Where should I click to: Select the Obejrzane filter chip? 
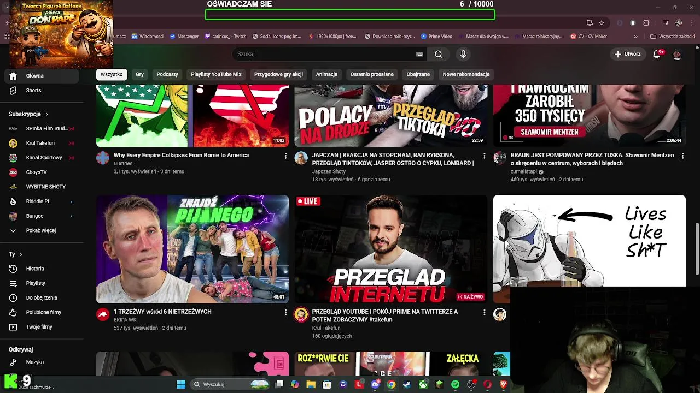[418, 74]
